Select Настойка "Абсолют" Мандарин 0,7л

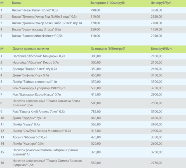(39, 56)
